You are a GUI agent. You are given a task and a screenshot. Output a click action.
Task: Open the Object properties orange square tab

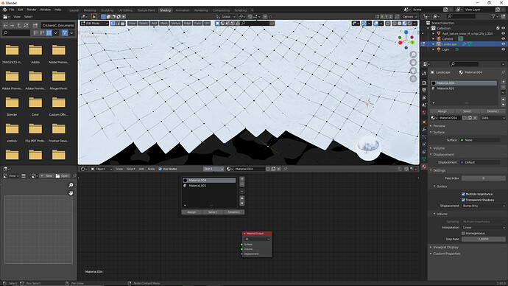coord(424,122)
